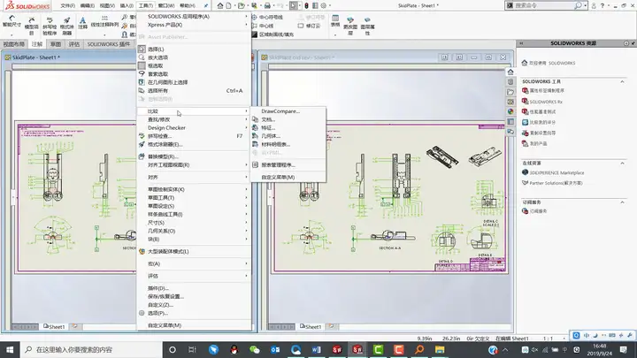The width and height of the screenshot is (637, 358).
Task: Expand the Dimensions (尺寸) submenu
Action: pyautogui.click(x=194, y=223)
